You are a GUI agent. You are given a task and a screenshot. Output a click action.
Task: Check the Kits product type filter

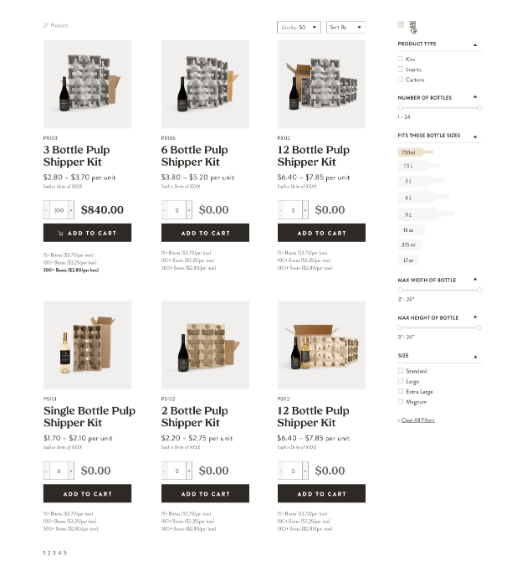pyautogui.click(x=401, y=59)
